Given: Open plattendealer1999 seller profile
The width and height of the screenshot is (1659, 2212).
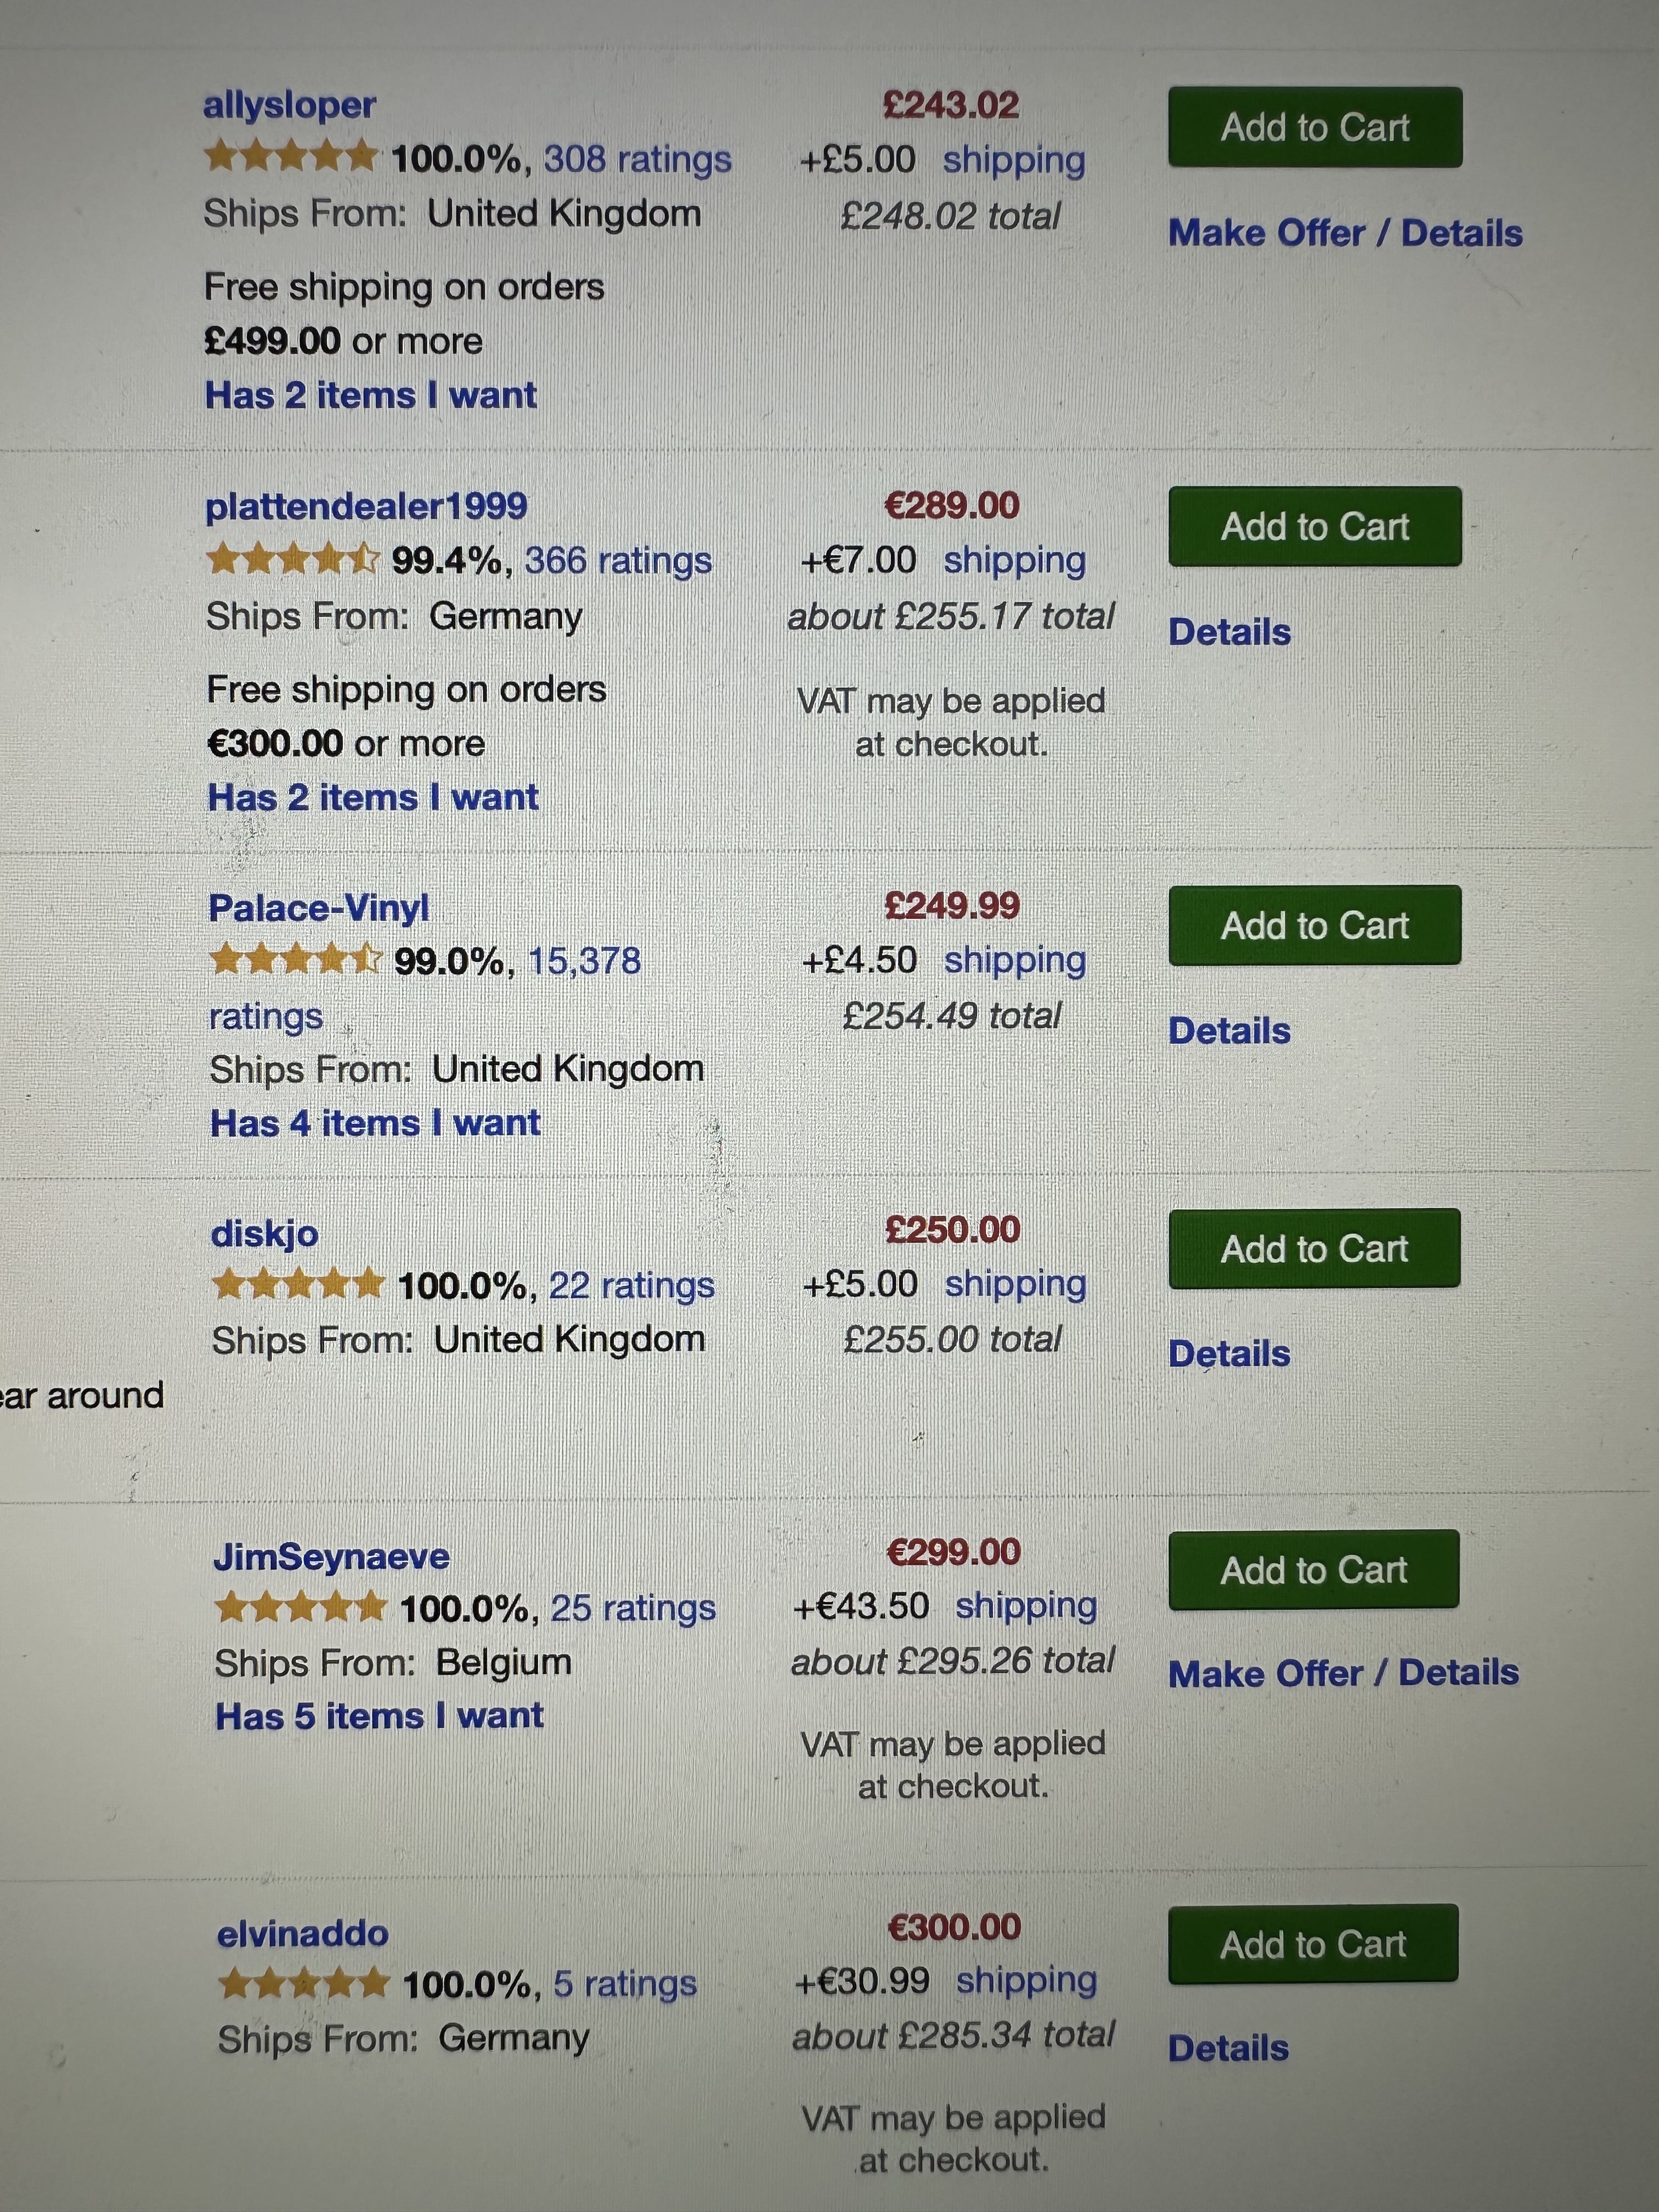Looking at the screenshot, I should pos(366,506).
